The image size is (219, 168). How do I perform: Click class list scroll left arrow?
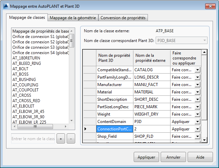pyautogui.click(x=14, y=127)
